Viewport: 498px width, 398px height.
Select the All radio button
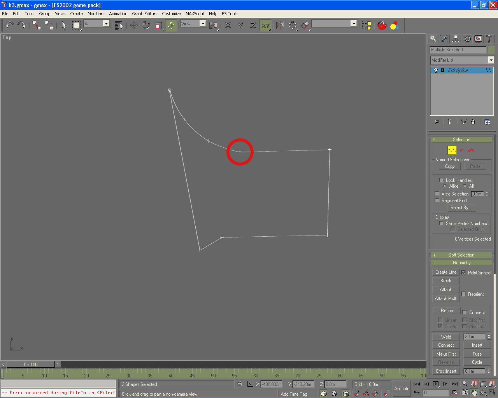point(465,186)
